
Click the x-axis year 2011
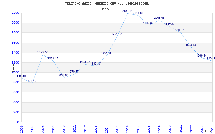(75, 129)
